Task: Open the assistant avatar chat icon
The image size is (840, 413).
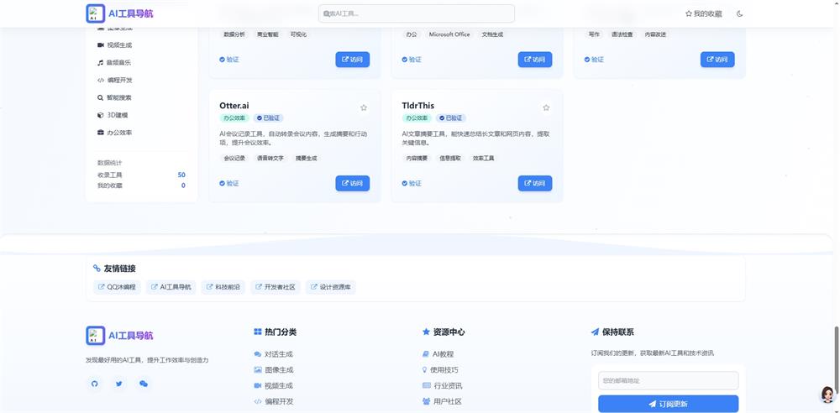Action: [827, 395]
